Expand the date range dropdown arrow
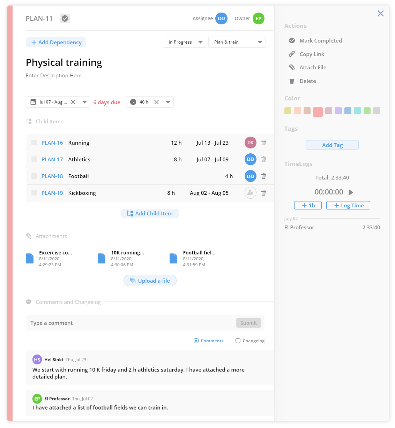This screenshot has height=428, width=395. 84,102
